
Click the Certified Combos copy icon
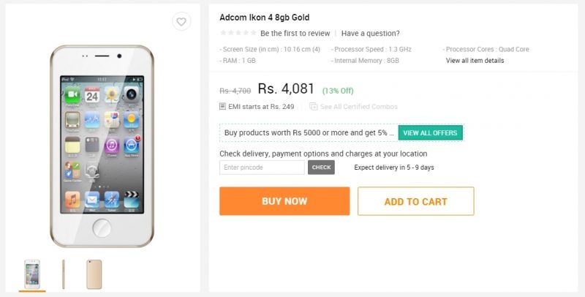[313, 107]
